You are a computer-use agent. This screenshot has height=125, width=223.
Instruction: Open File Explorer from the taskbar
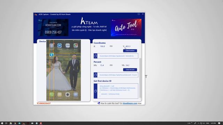pyautogui.click(x=11, y=123)
